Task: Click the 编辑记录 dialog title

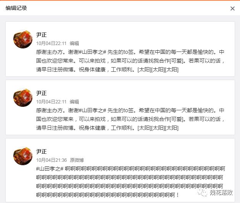Action: [x=16, y=8]
